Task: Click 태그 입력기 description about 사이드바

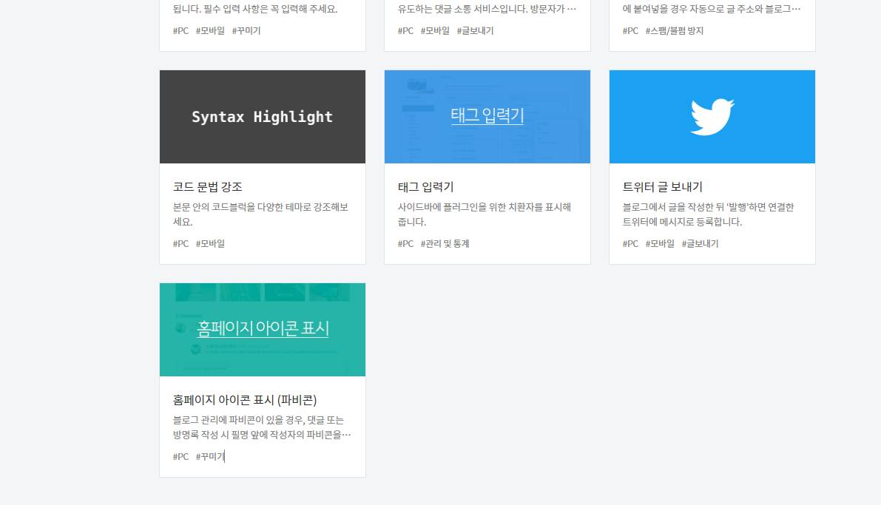Action: tap(485, 214)
